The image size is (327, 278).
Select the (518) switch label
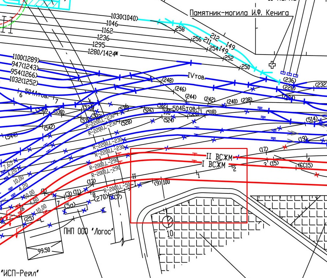pos(211,112)
